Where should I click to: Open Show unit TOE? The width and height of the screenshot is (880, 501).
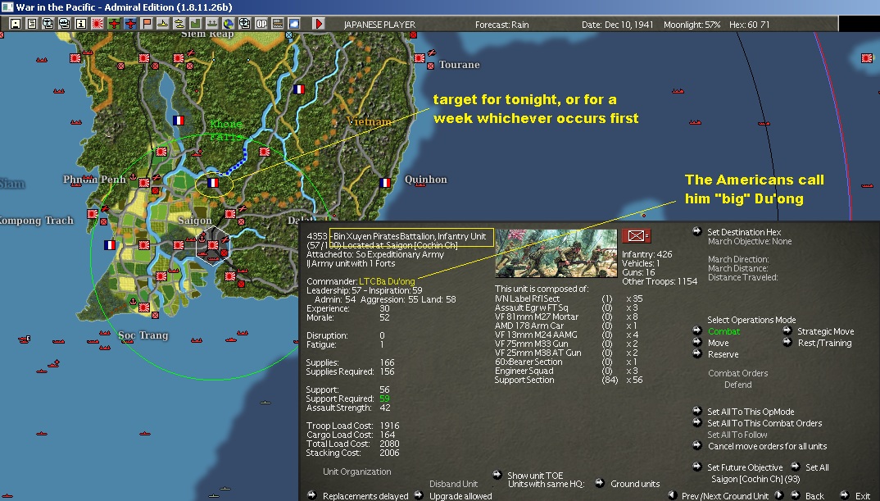535,475
